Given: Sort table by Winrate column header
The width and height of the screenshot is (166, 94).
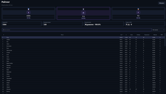Looking at the screenshot, I should click(155, 35).
